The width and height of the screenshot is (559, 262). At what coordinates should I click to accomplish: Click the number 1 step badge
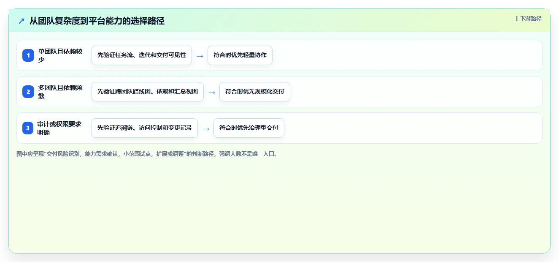28,55
